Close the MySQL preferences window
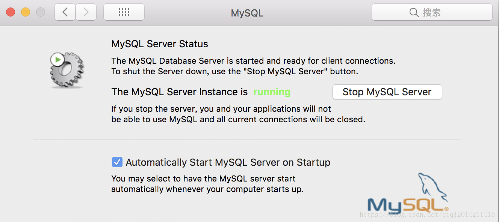The height and width of the screenshot is (222, 499). coord(11,12)
